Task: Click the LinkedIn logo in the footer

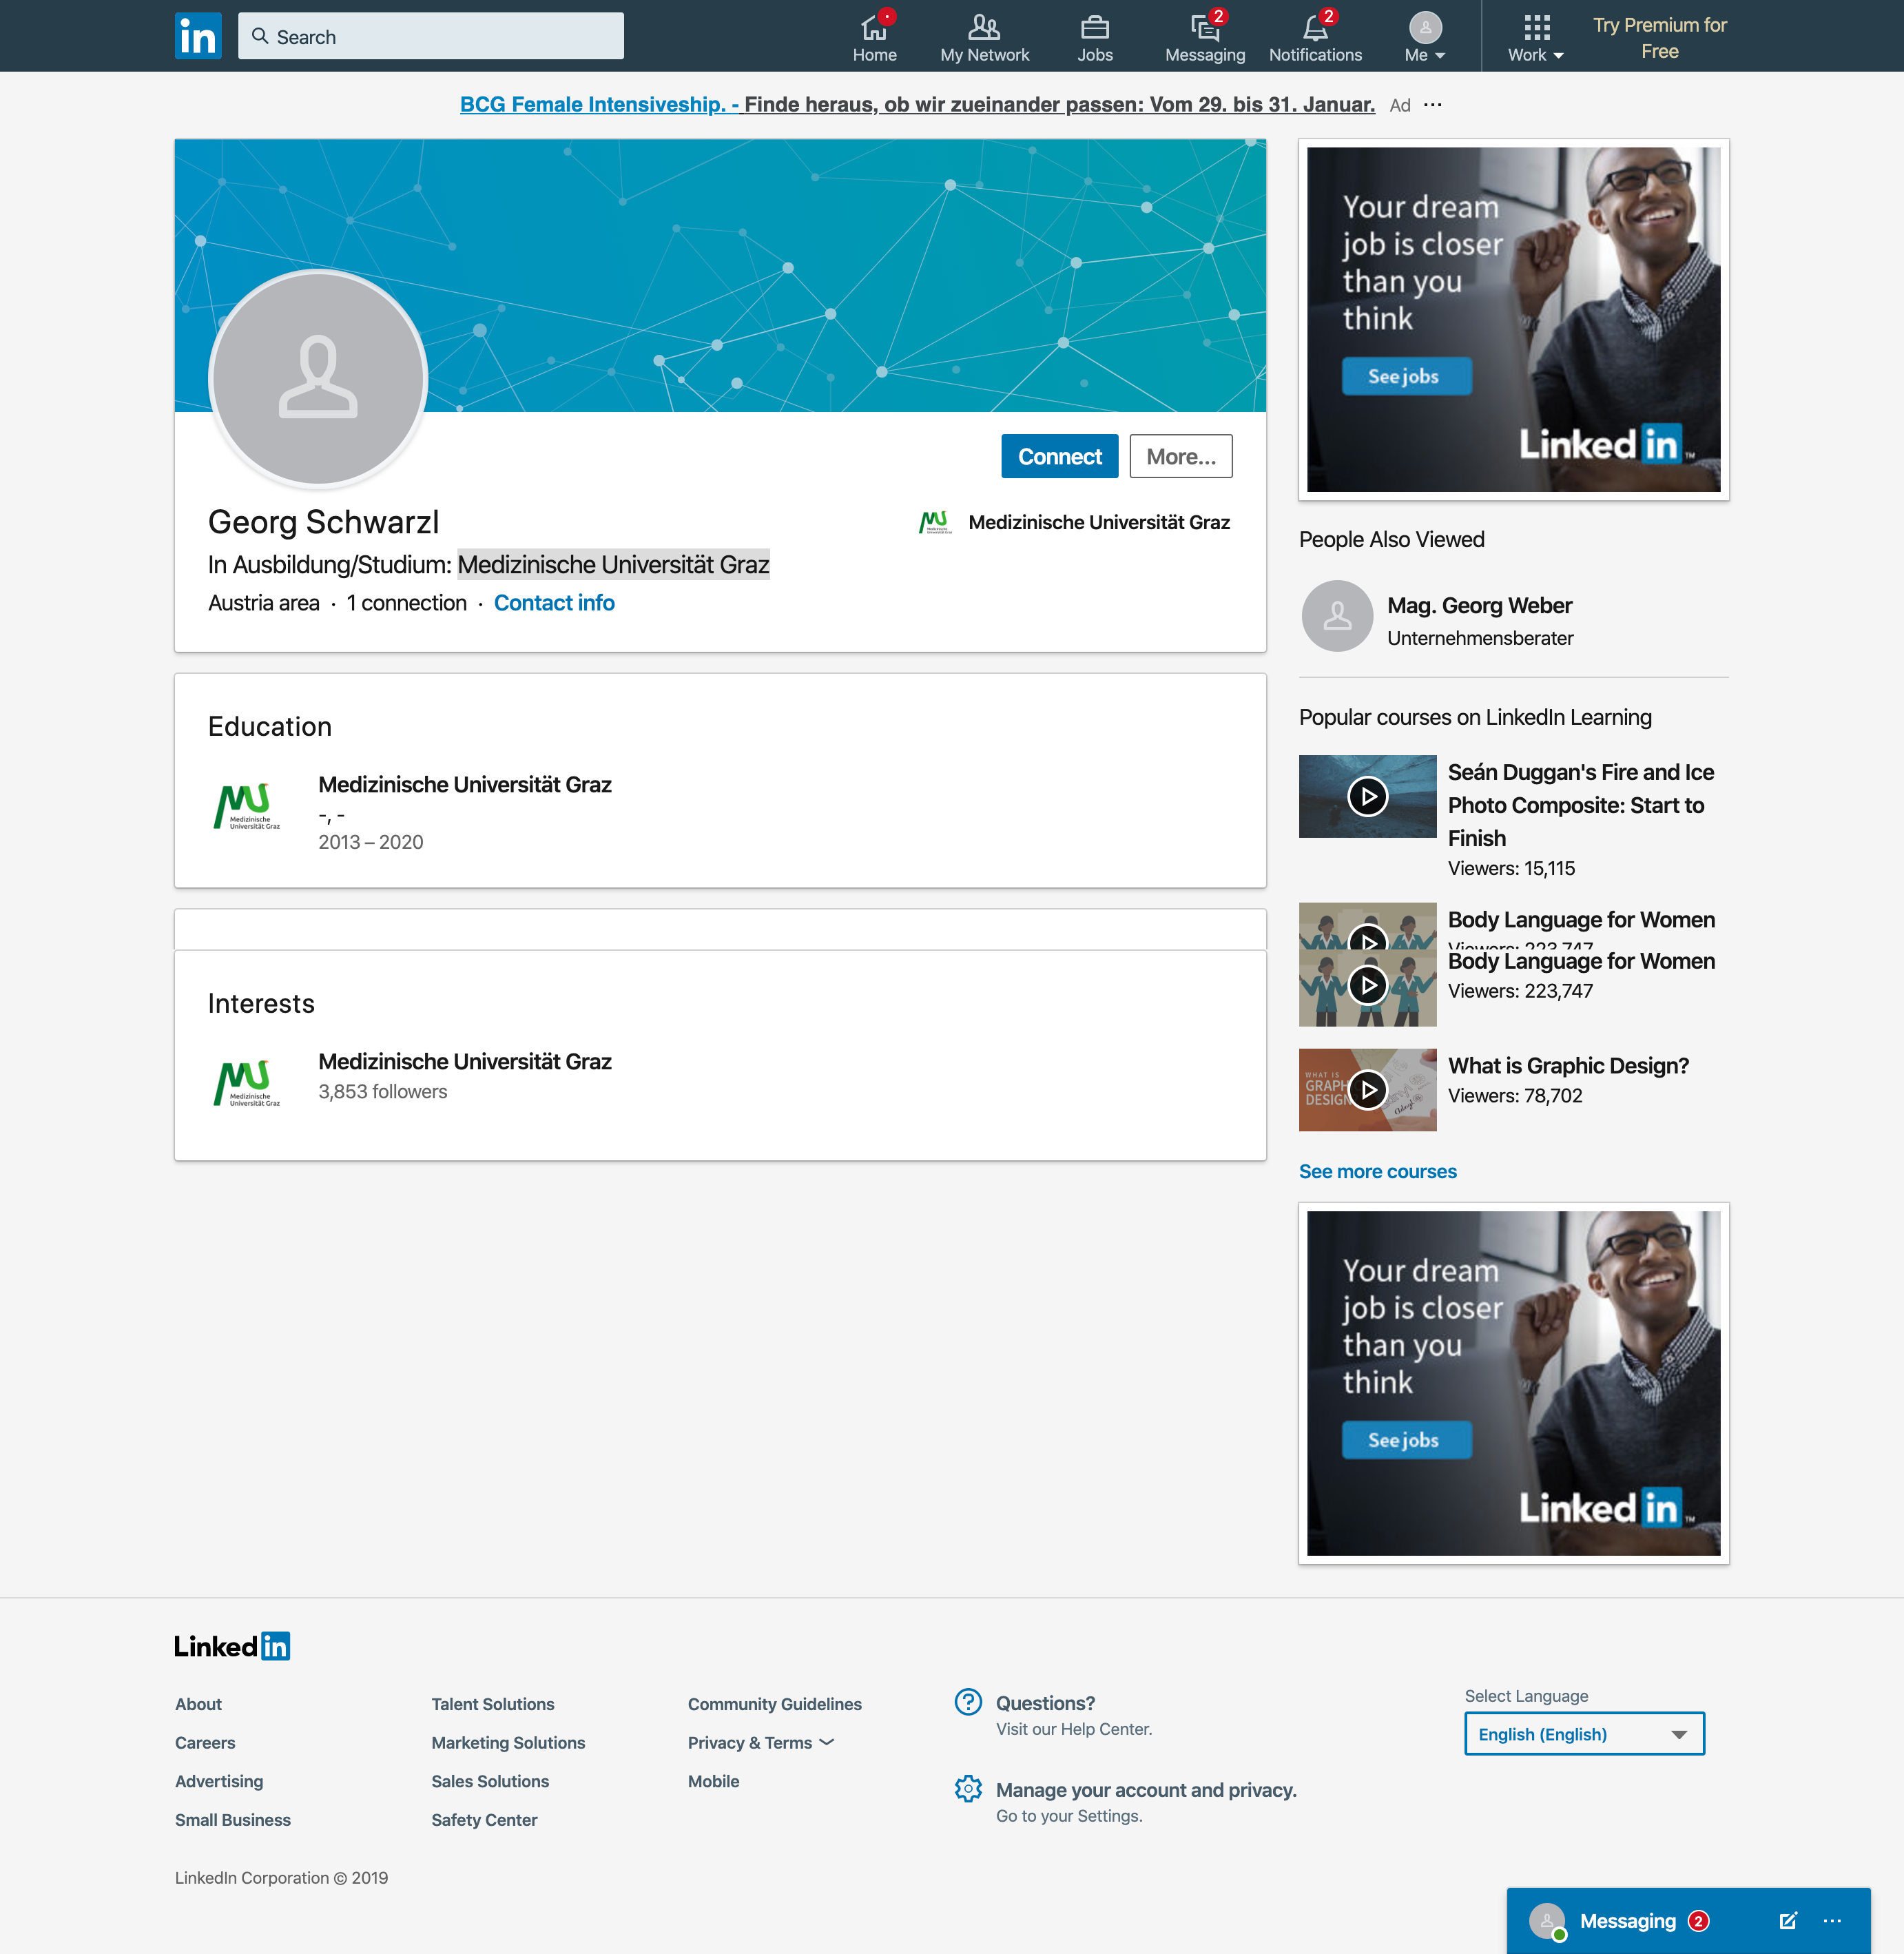Action: 232,1646
